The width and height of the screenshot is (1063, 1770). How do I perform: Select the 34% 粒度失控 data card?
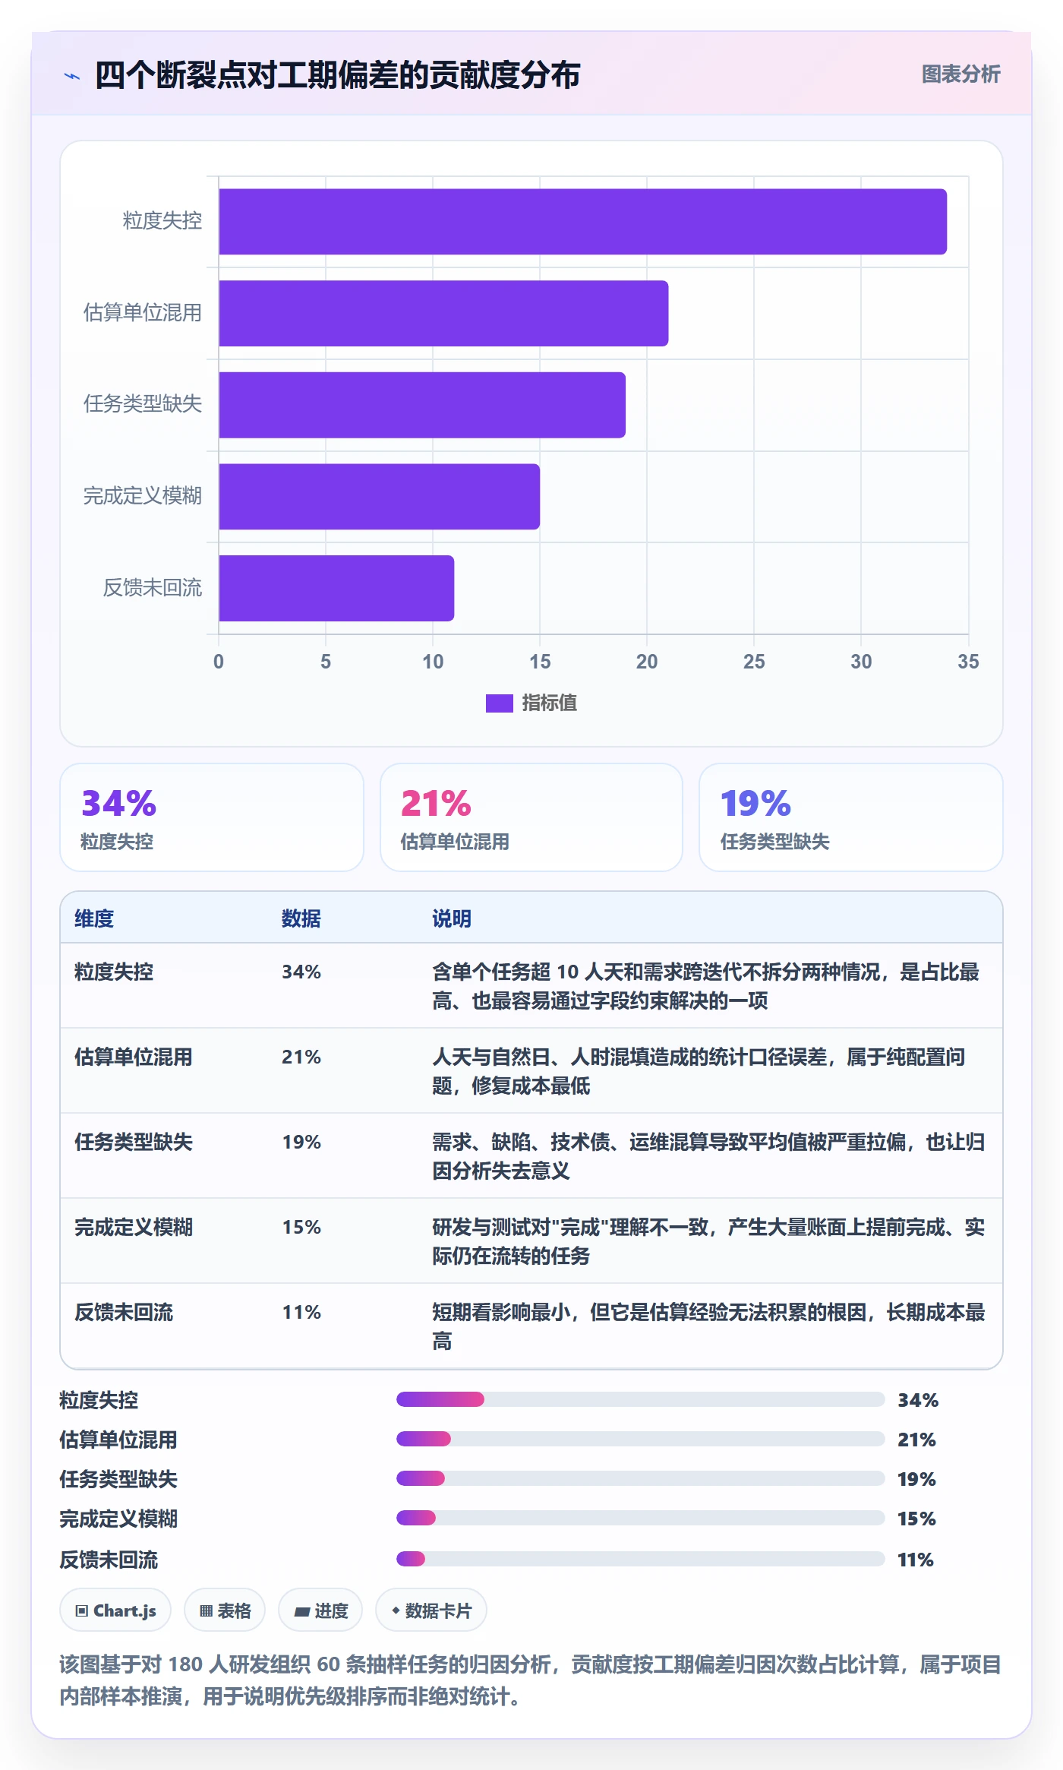tap(212, 817)
